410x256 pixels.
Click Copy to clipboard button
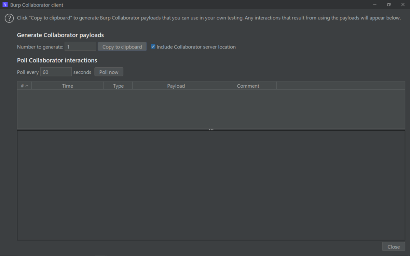click(122, 47)
